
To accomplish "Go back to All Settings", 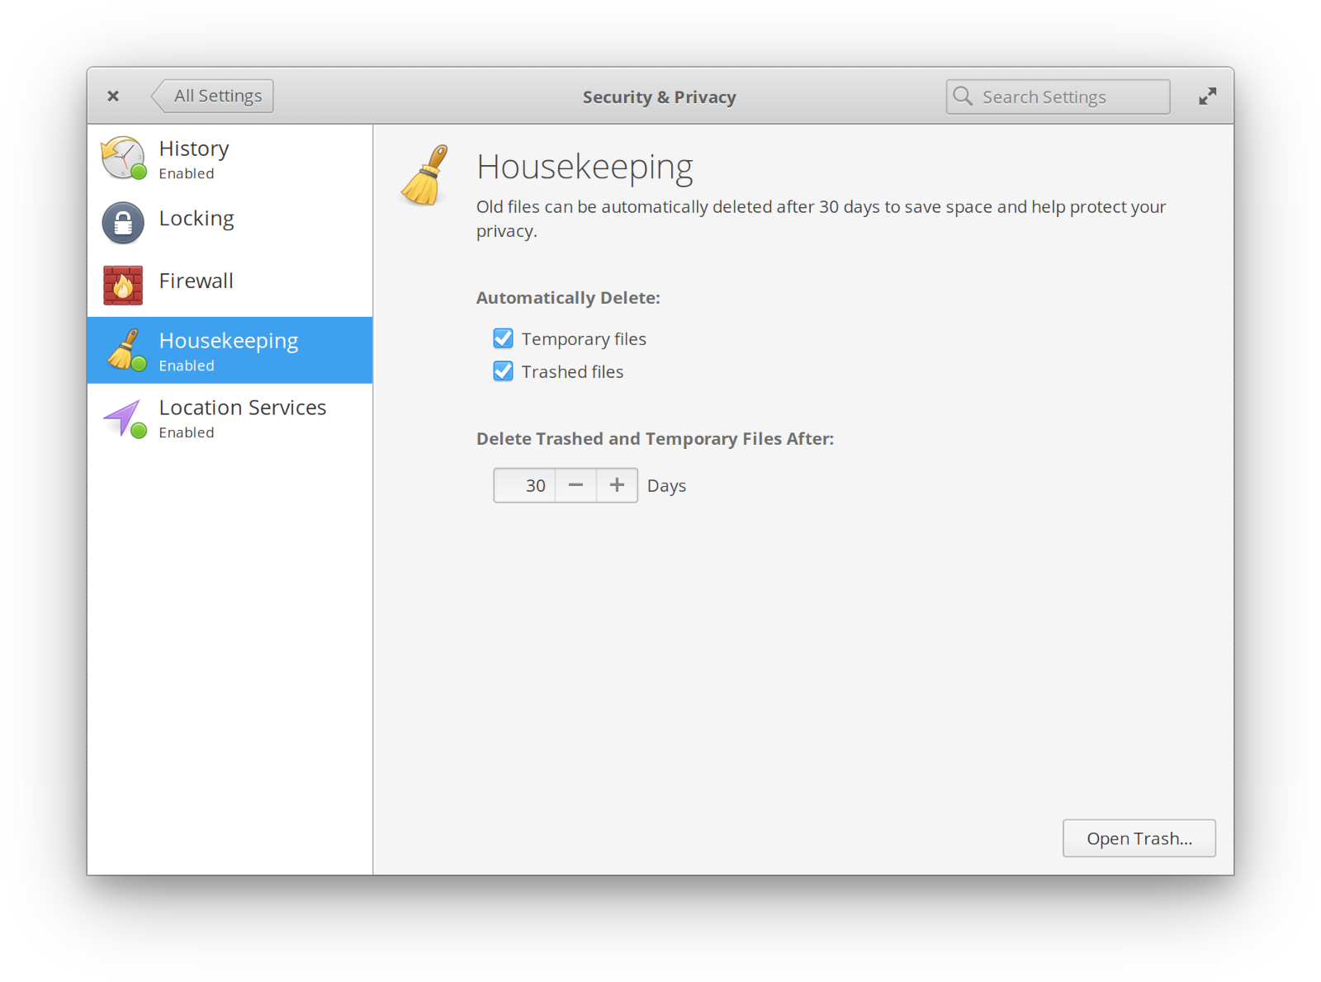I will point(212,96).
